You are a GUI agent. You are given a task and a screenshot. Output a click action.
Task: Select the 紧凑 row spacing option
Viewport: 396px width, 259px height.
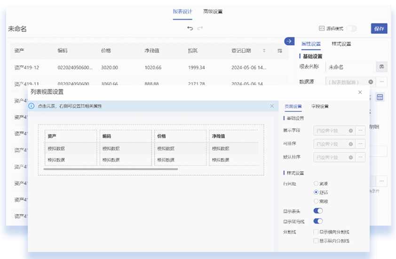pos(316,183)
